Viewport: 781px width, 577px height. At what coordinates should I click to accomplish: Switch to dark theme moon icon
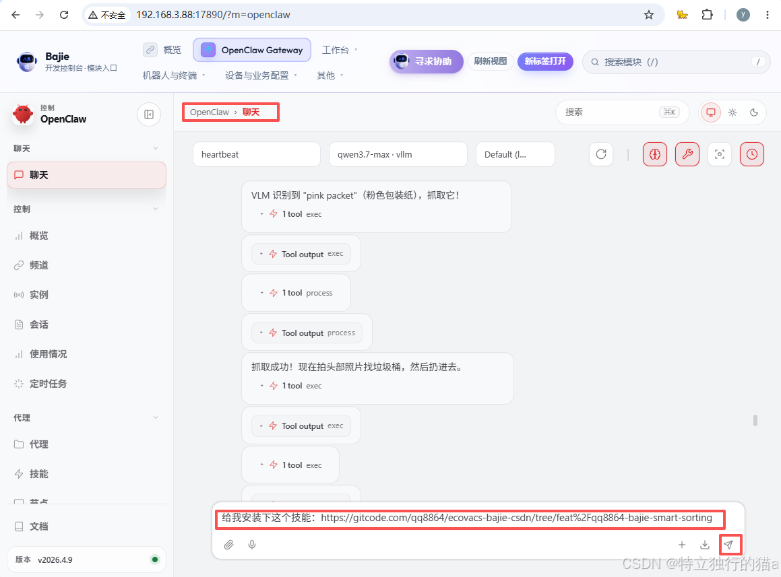point(754,112)
